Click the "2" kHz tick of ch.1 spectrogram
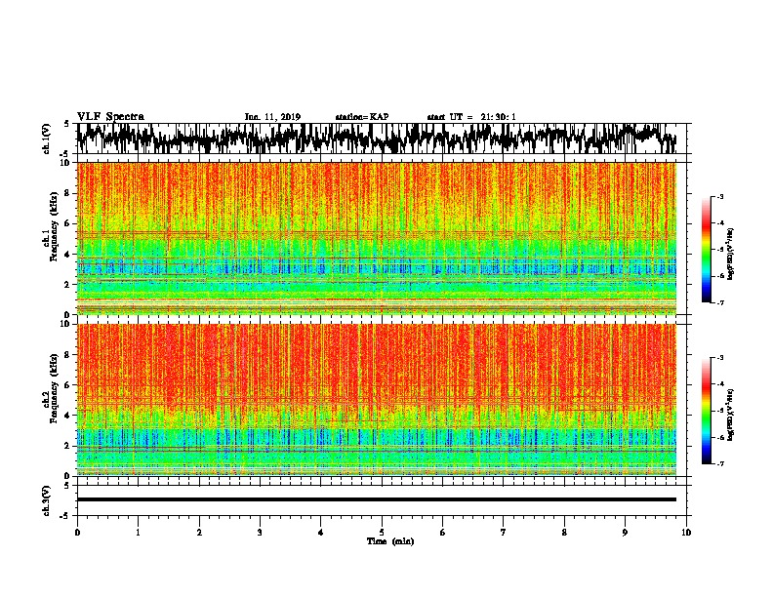This screenshot has height=597, width=773. (68, 285)
